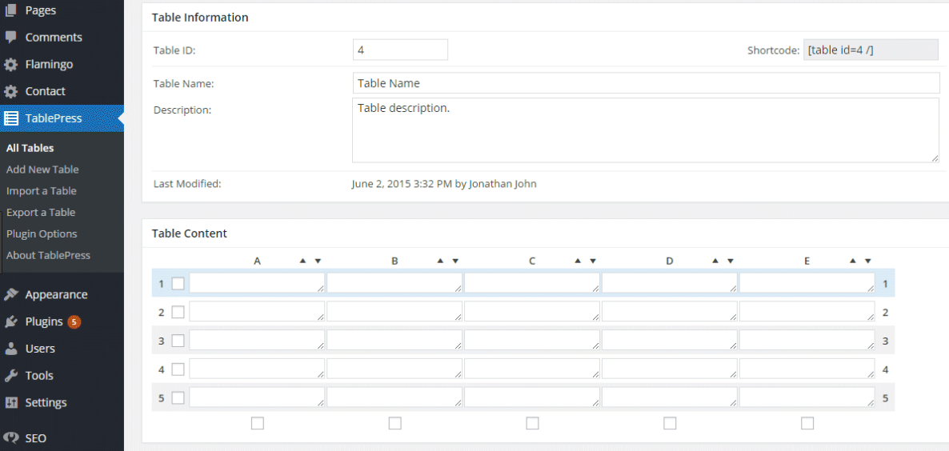Click the Comments speech bubble icon
This screenshot has width=949, height=451.
tap(11, 38)
